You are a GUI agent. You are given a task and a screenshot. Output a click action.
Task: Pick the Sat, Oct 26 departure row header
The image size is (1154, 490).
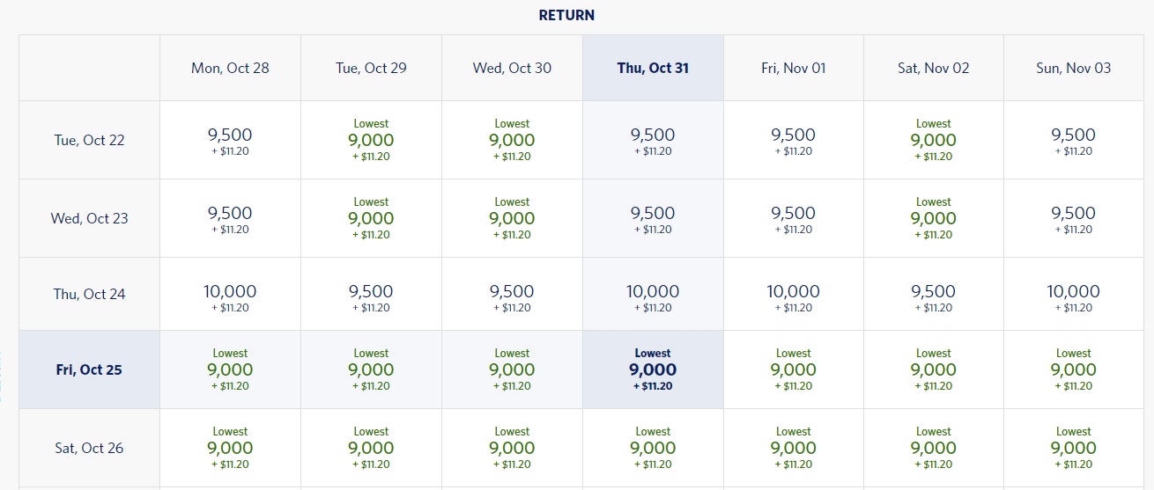(x=89, y=448)
